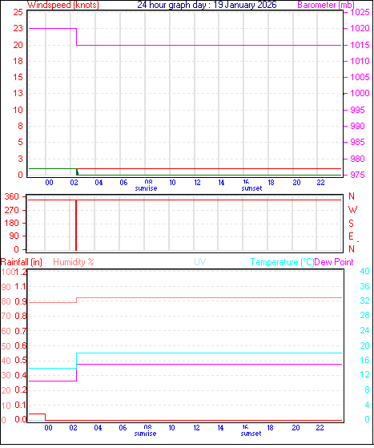Click the 13 knots windspeed axis label
This screenshot has width=374, height=448.
pyautogui.click(x=18, y=93)
